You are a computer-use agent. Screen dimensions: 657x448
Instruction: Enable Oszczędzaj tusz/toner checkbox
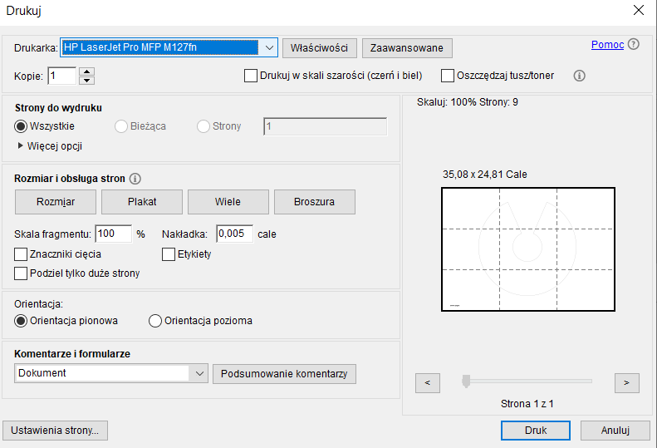(448, 76)
